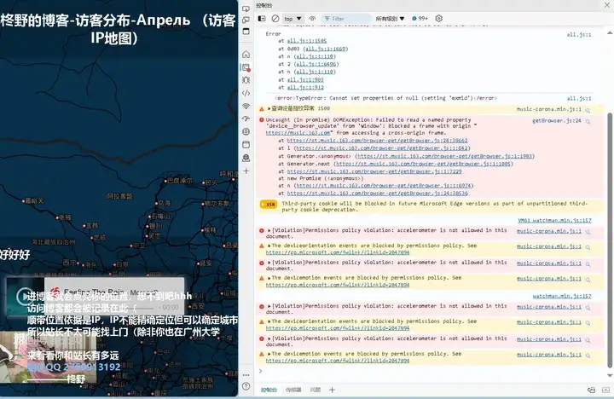Focus the console Filter input field
The width and height of the screenshot is (614, 399).
coord(346,19)
